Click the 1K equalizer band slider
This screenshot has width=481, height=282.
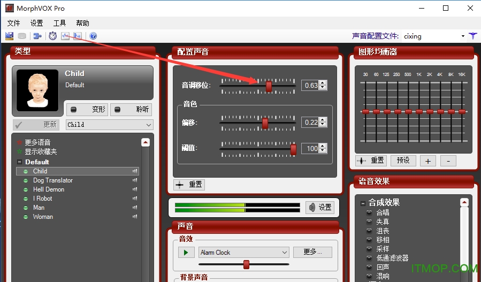419,111
